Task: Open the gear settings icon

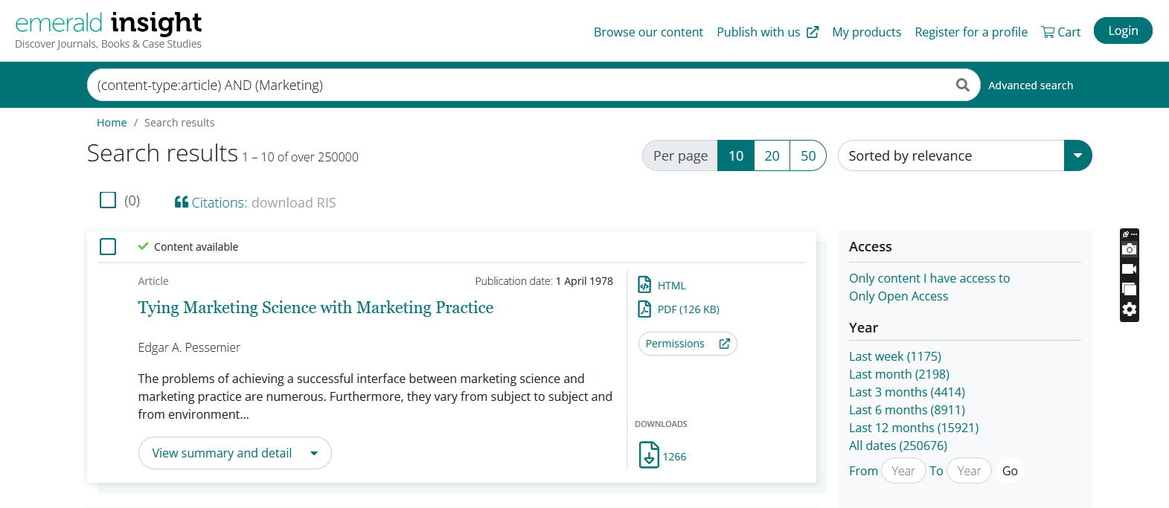Action: pyautogui.click(x=1129, y=309)
